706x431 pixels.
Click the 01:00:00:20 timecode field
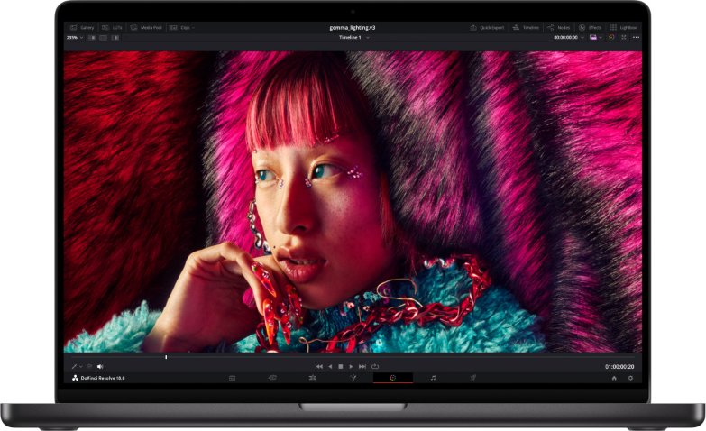(619, 367)
